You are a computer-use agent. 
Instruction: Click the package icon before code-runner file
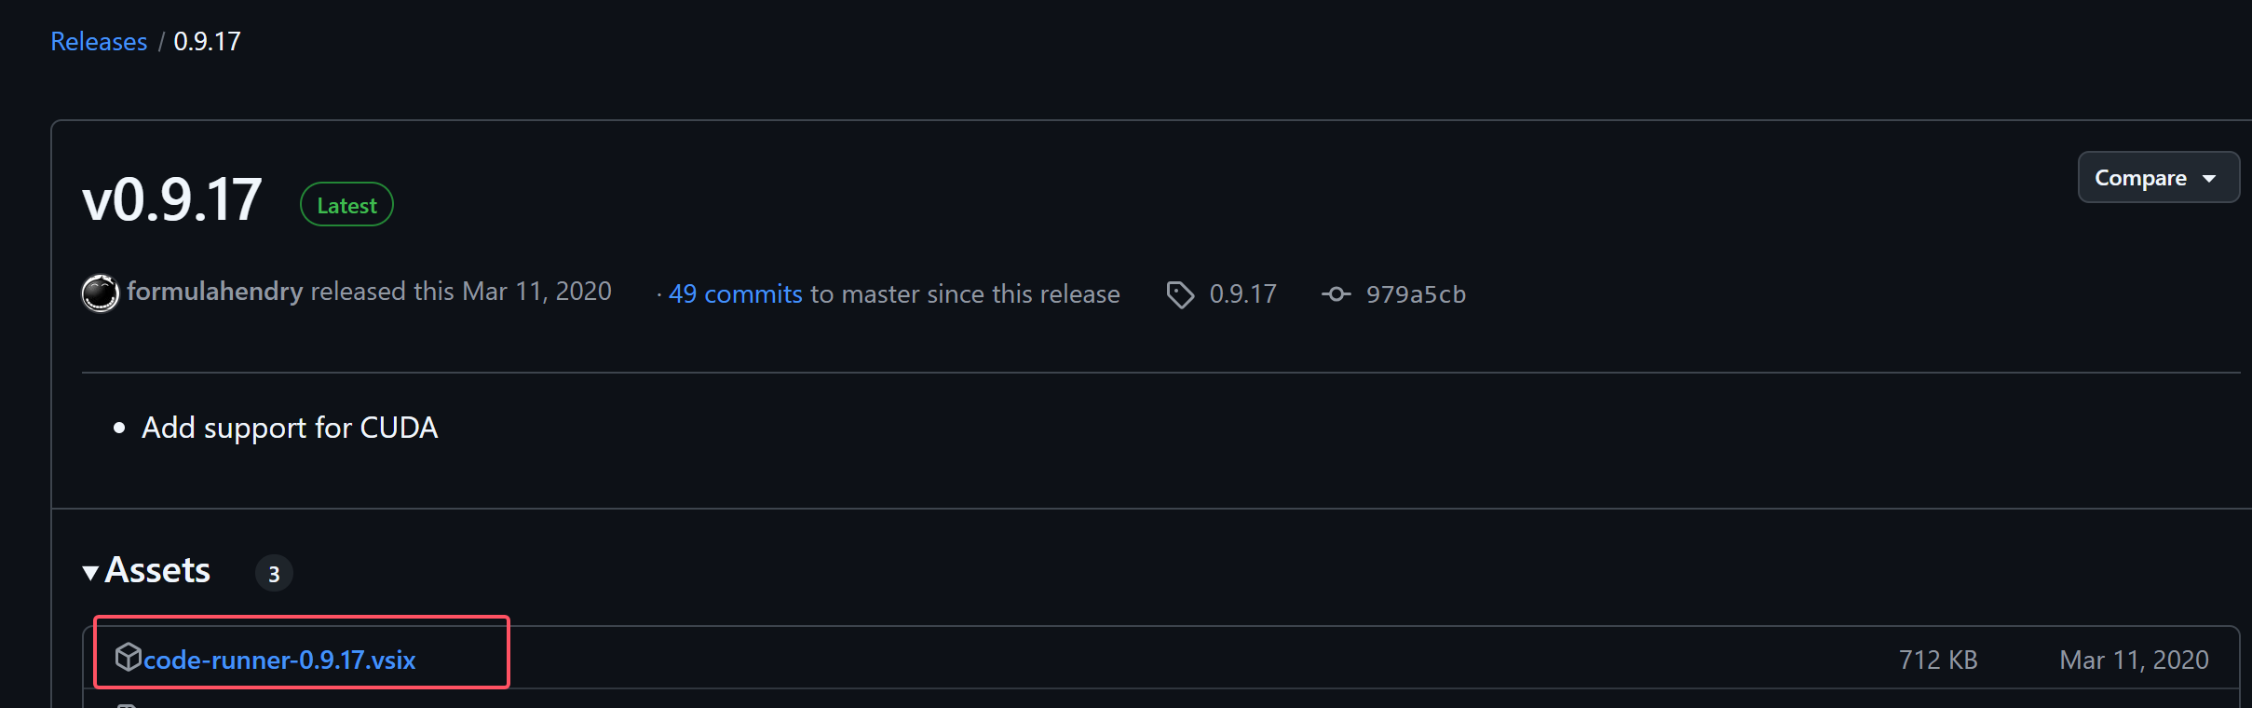[128, 657]
